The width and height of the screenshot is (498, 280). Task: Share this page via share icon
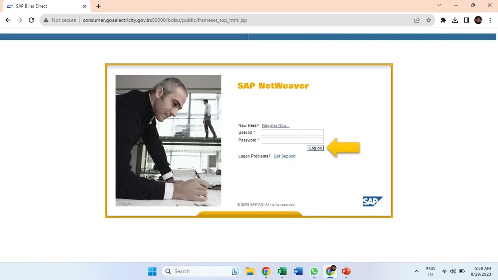417,20
